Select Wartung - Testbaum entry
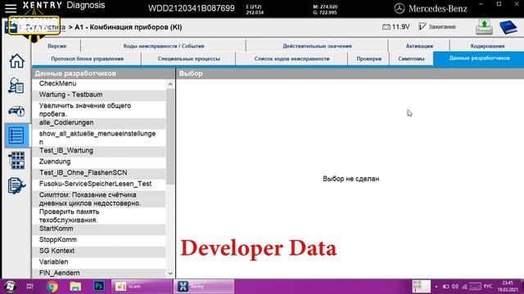This screenshot has width=524, height=294. click(99, 95)
